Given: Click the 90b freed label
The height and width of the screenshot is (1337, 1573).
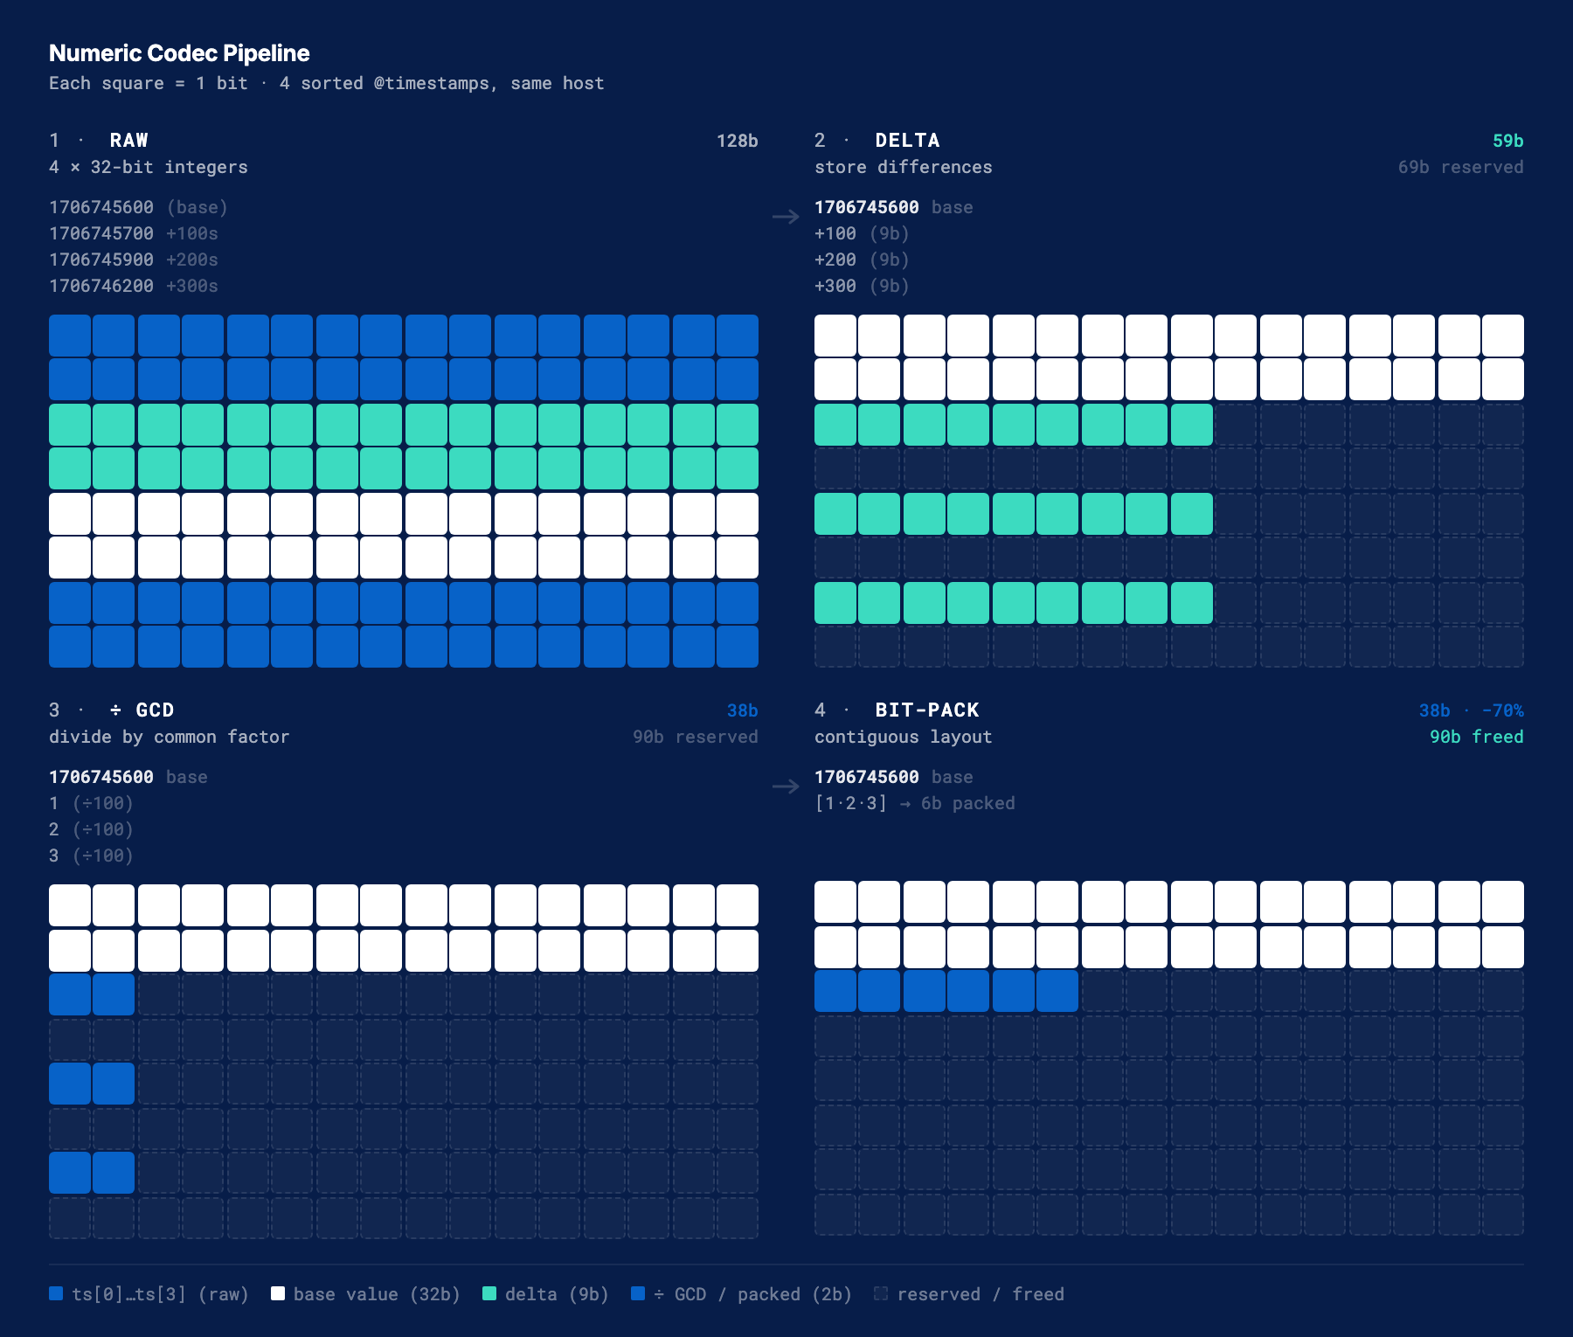Looking at the screenshot, I should (x=1476, y=737).
